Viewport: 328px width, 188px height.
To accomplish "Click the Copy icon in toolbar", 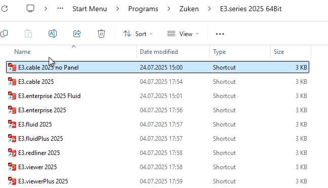I will tap(4, 34).
